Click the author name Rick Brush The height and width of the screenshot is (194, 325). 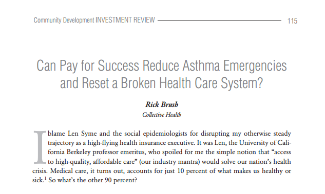162,104
